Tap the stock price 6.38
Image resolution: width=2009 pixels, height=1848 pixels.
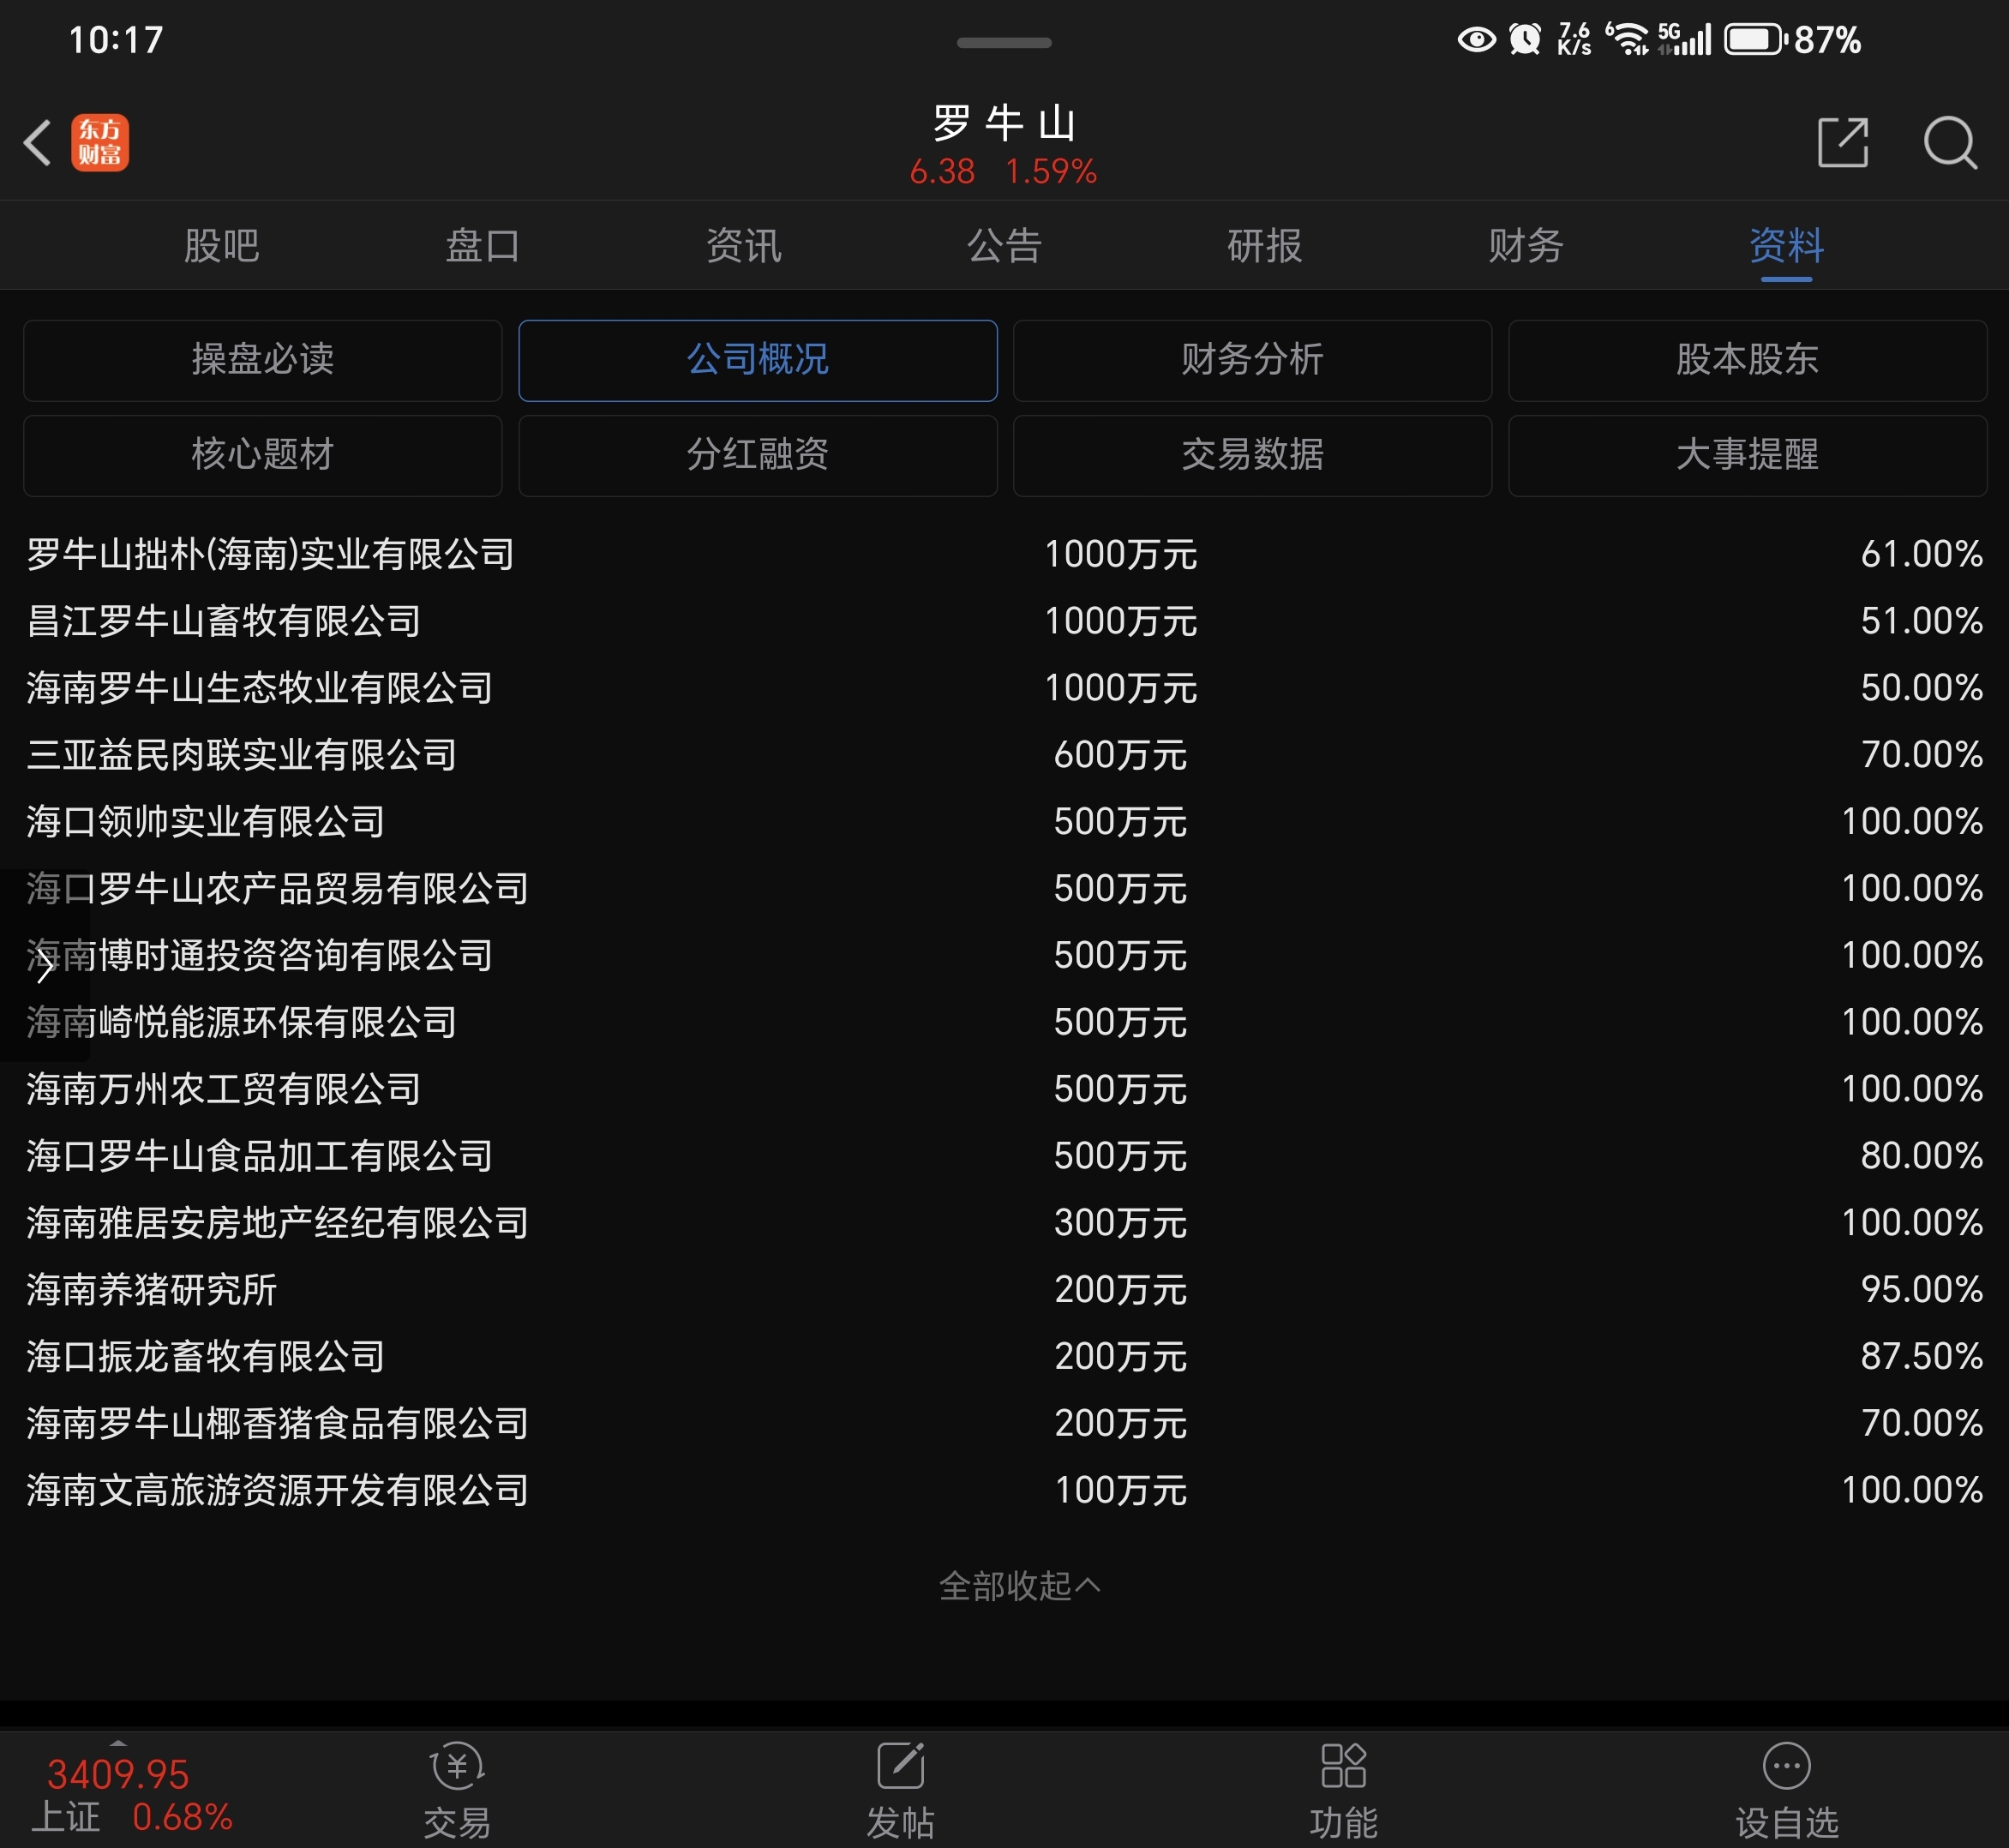pos(942,172)
